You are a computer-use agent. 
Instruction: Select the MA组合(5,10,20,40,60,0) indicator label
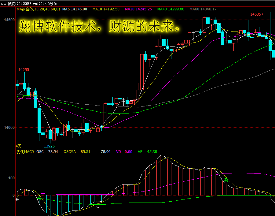[x=38, y=9]
